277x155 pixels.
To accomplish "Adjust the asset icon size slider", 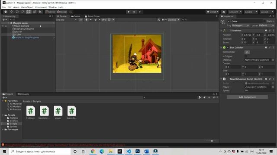I will [212, 141].
